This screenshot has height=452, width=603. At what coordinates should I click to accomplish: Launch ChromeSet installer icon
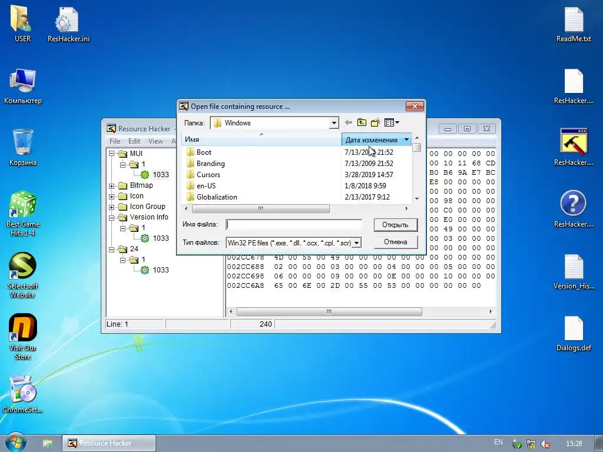point(23,394)
